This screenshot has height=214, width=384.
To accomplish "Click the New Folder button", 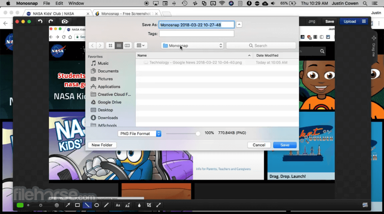I will click(102, 145).
